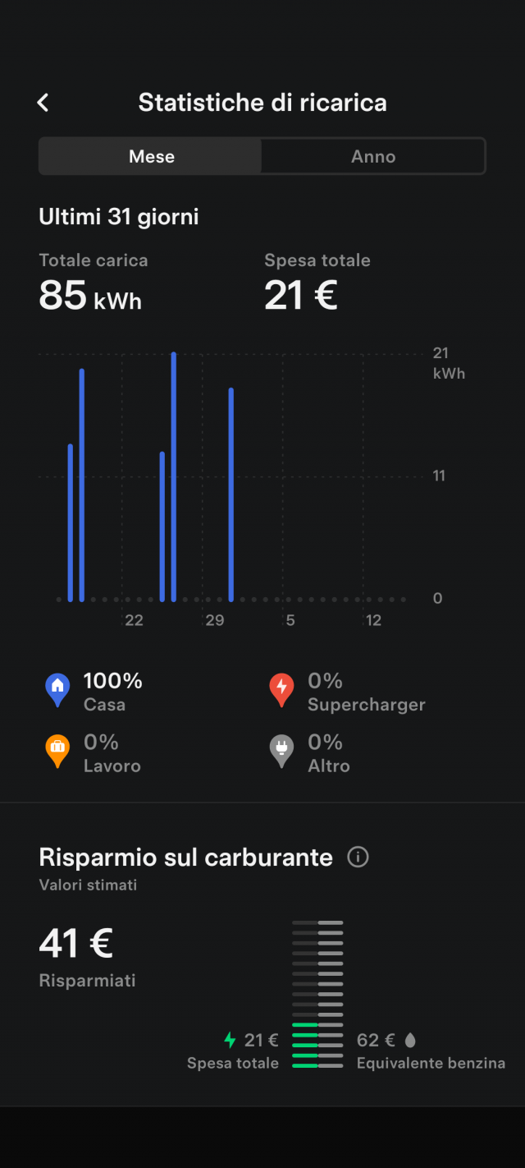
Task: Click the green lightning bolt icon
Action: (231, 1040)
